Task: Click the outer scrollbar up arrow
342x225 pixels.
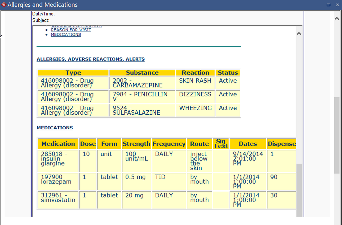Action: [x=337, y=18]
